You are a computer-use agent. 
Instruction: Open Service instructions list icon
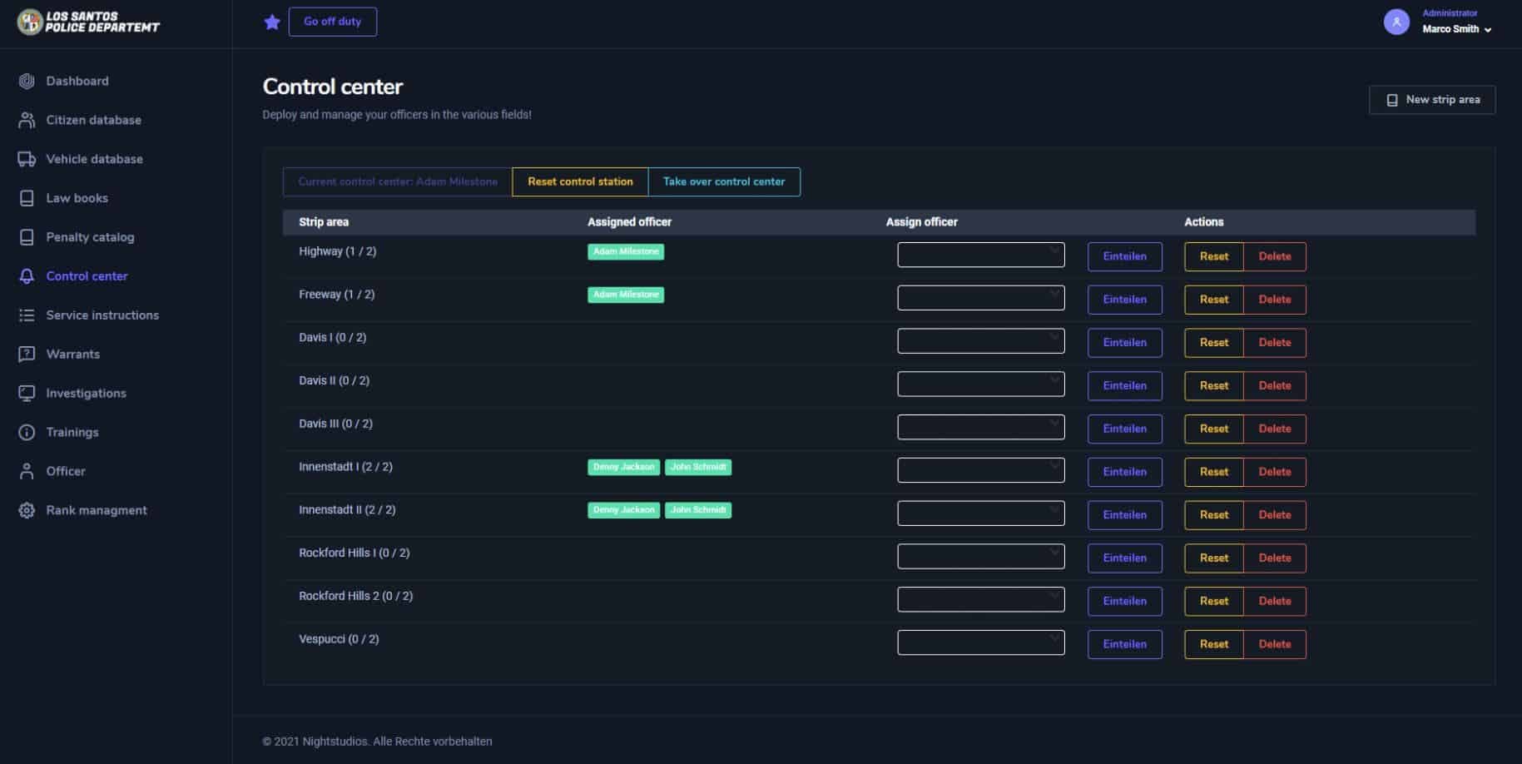[25, 315]
